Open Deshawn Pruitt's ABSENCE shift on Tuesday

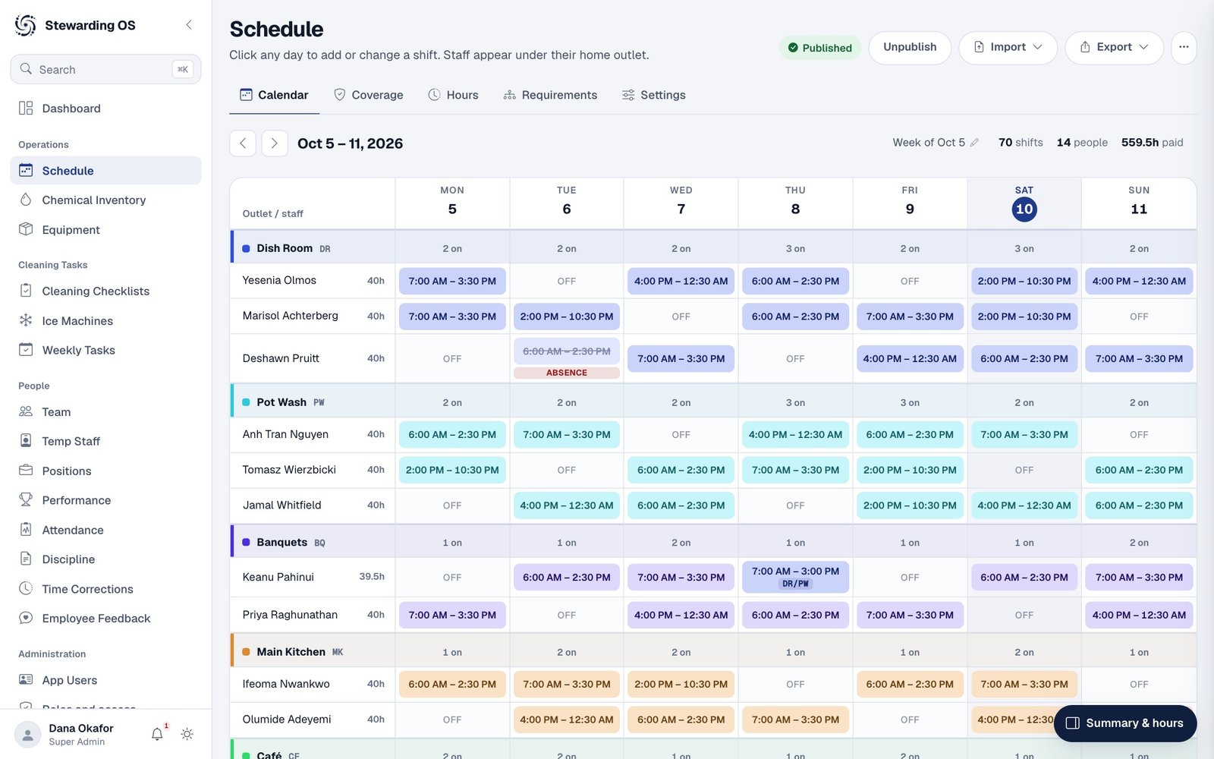(567, 358)
